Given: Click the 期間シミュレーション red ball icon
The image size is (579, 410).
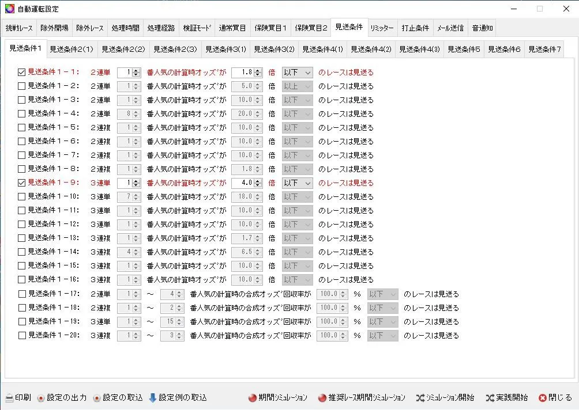Looking at the screenshot, I should [253, 398].
